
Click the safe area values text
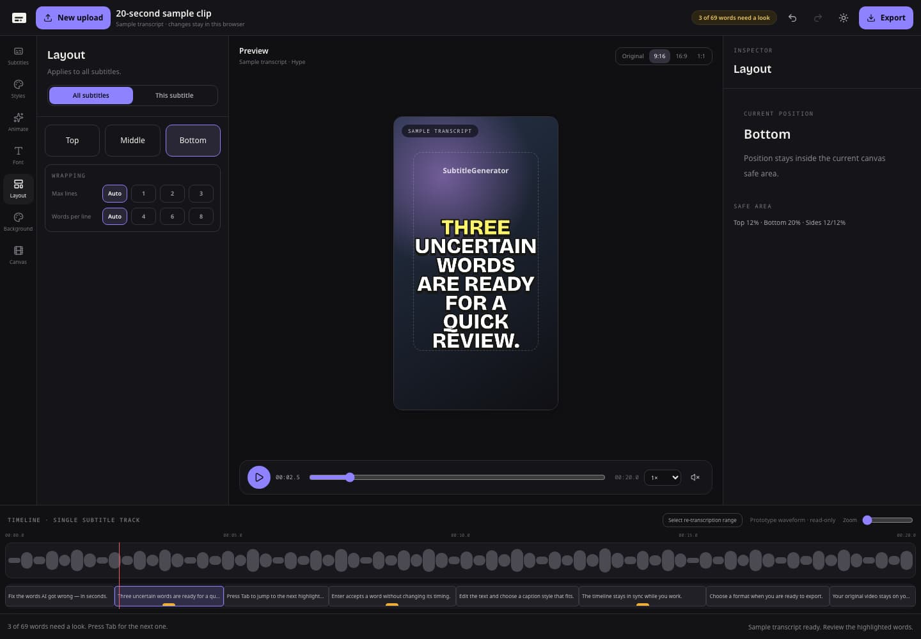pos(789,222)
